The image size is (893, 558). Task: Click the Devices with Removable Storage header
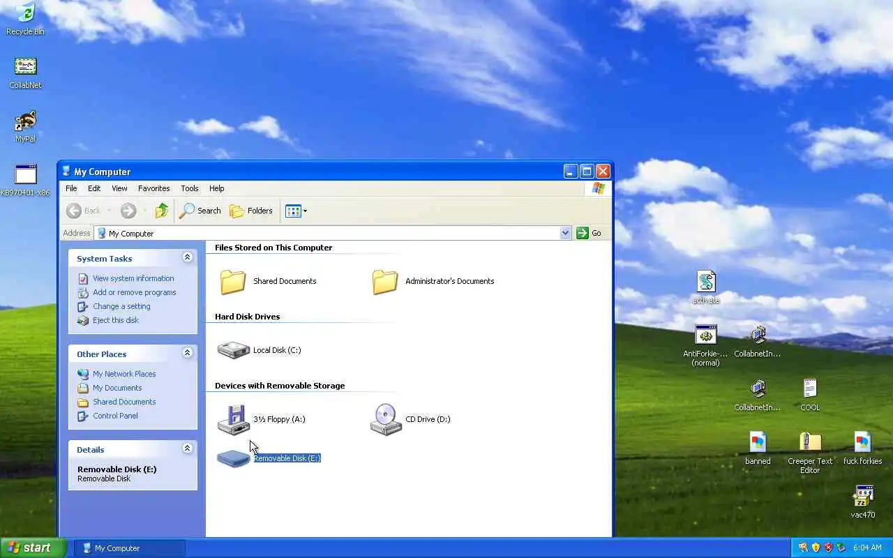tap(280, 386)
